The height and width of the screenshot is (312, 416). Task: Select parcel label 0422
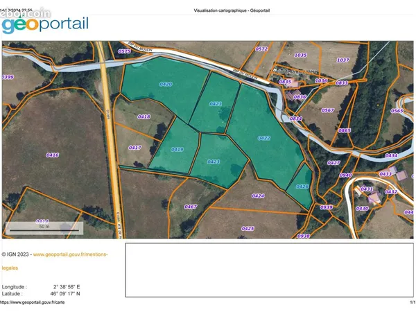pos(264,138)
